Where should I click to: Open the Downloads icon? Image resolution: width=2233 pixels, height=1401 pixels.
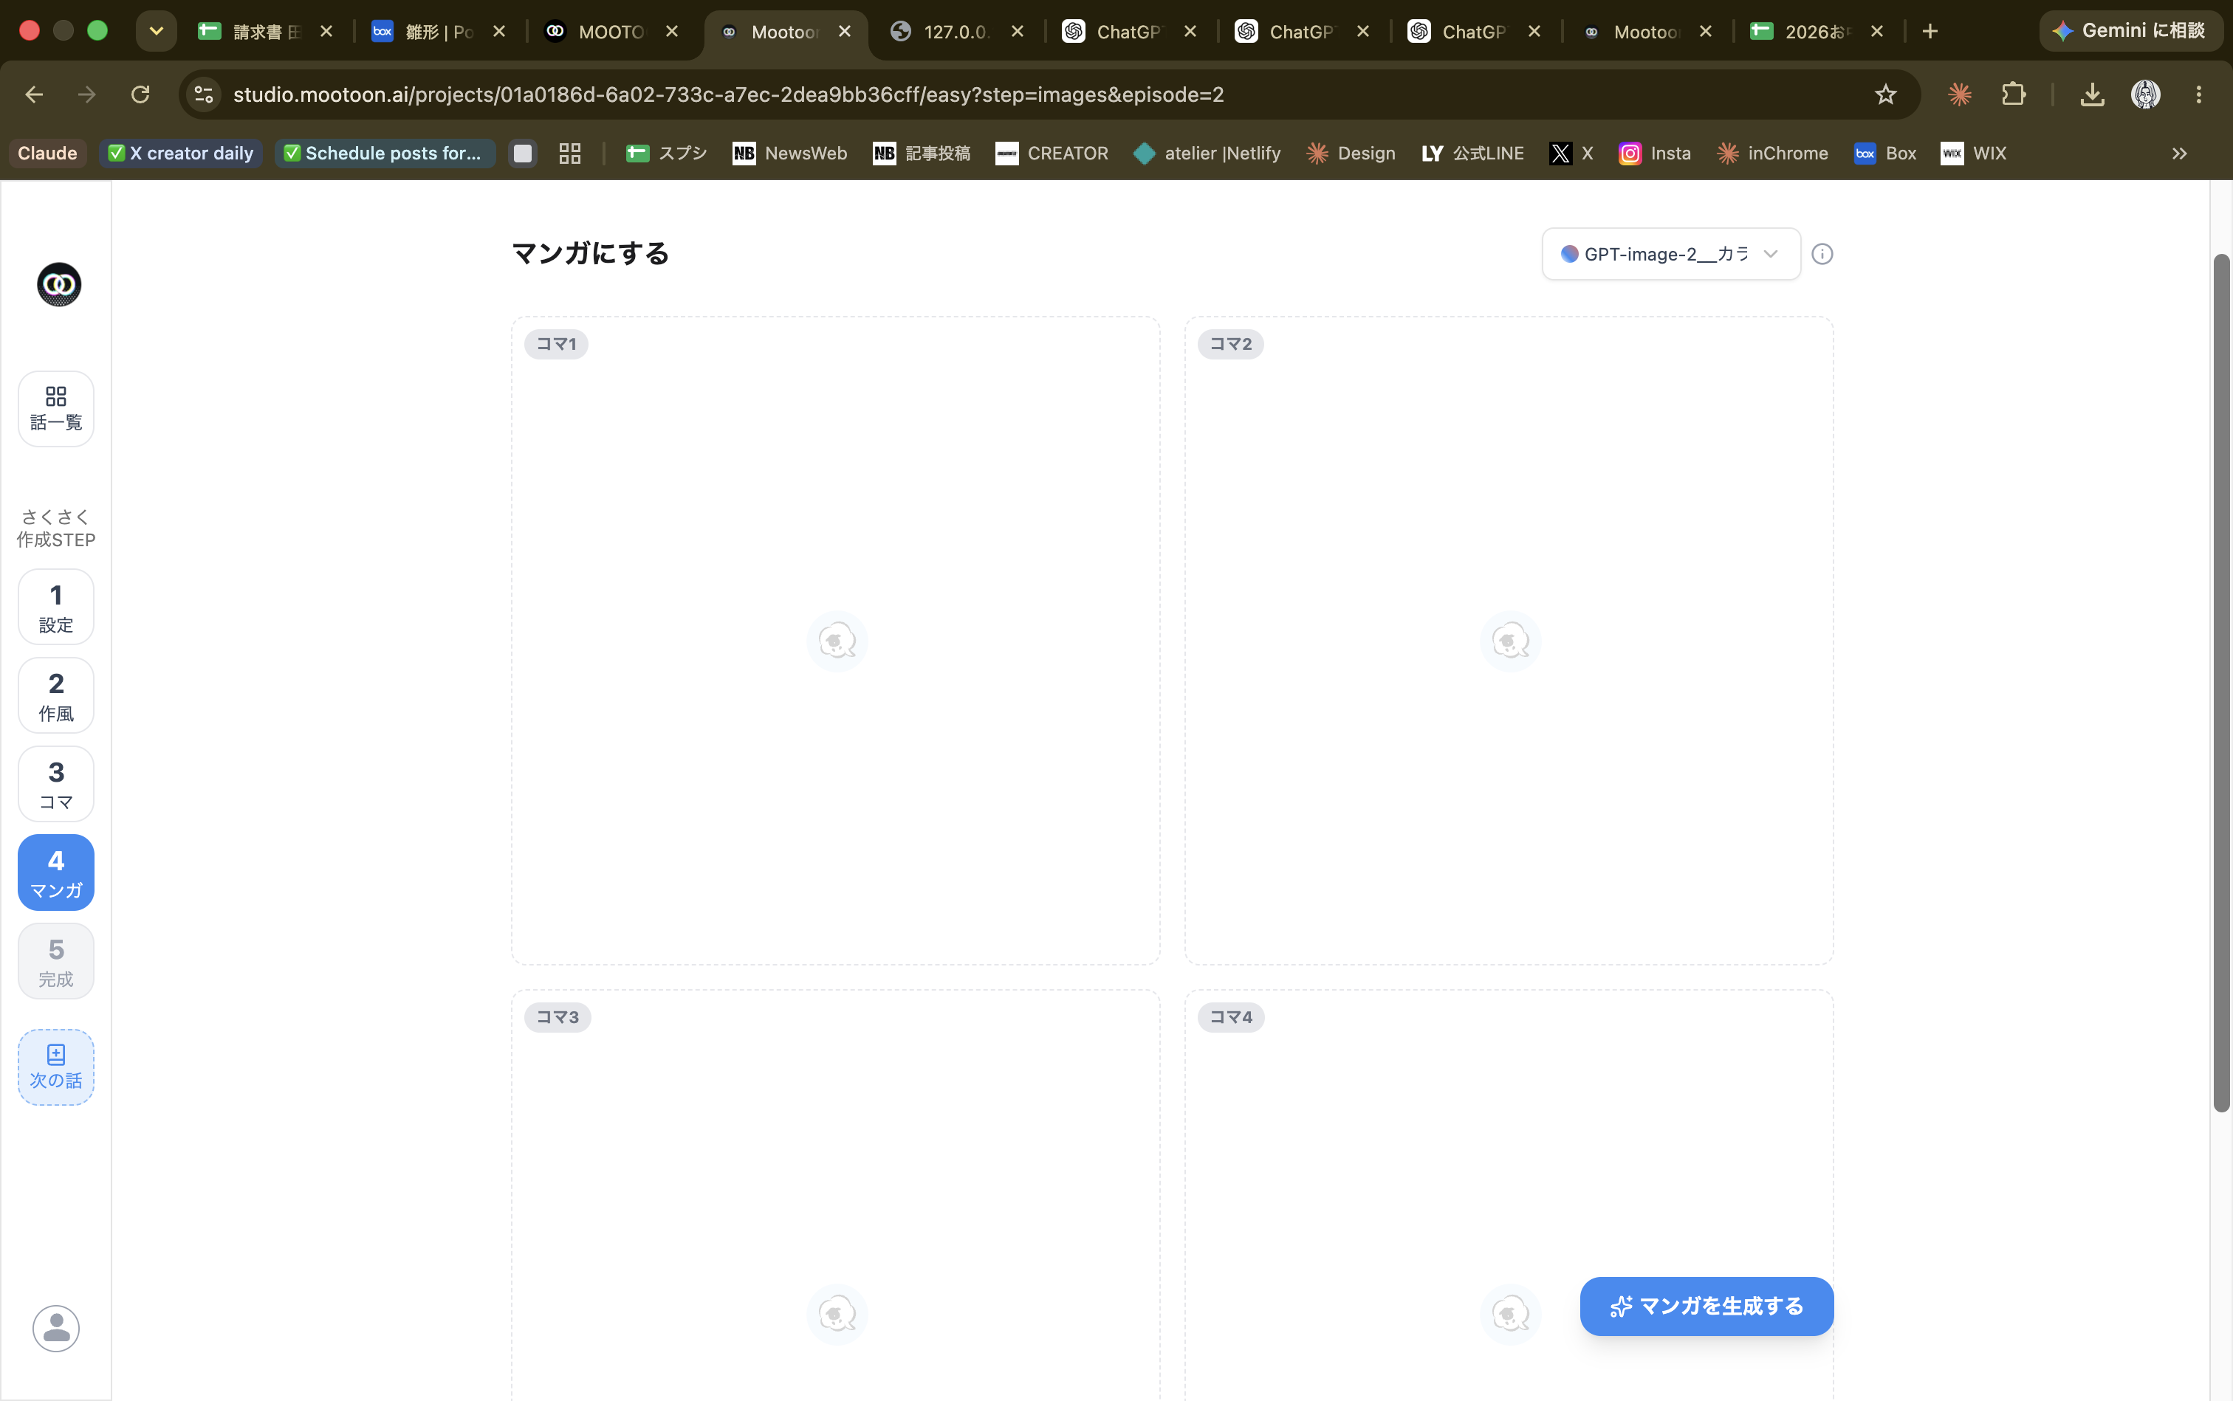(x=2092, y=94)
